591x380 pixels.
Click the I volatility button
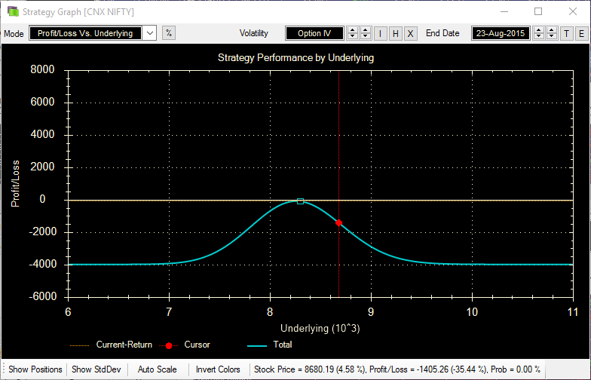tap(380, 33)
